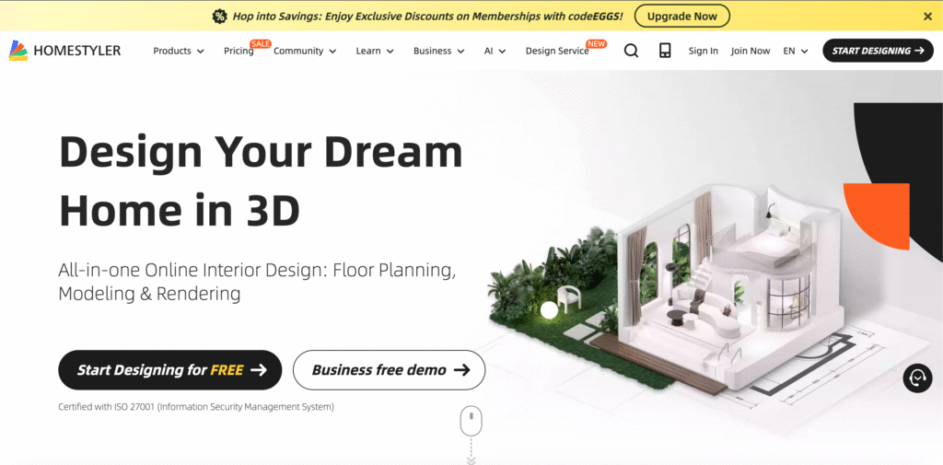Viewport: 943px width, 465px height.
Task: Close the yellow promo banner
Action: [928, 17]
